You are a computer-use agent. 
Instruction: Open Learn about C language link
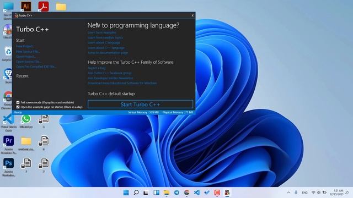pyautogui.click(x=104, y=43)
